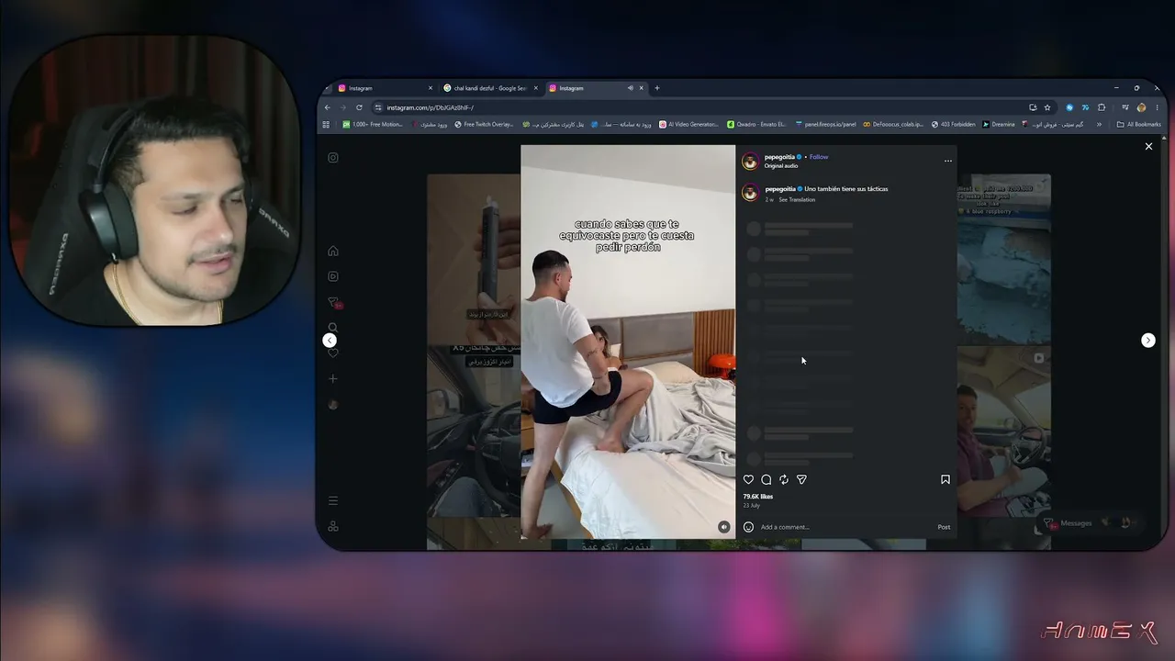
Task: Select the active Instagram tab playing audio
Action: (596, 88)
